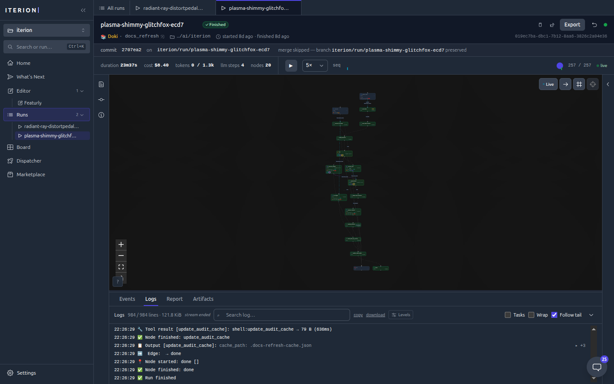Zoom in on the graph canvas
Image resolution: width=614 pixels, height=384 pixels.
click(121, 244)
